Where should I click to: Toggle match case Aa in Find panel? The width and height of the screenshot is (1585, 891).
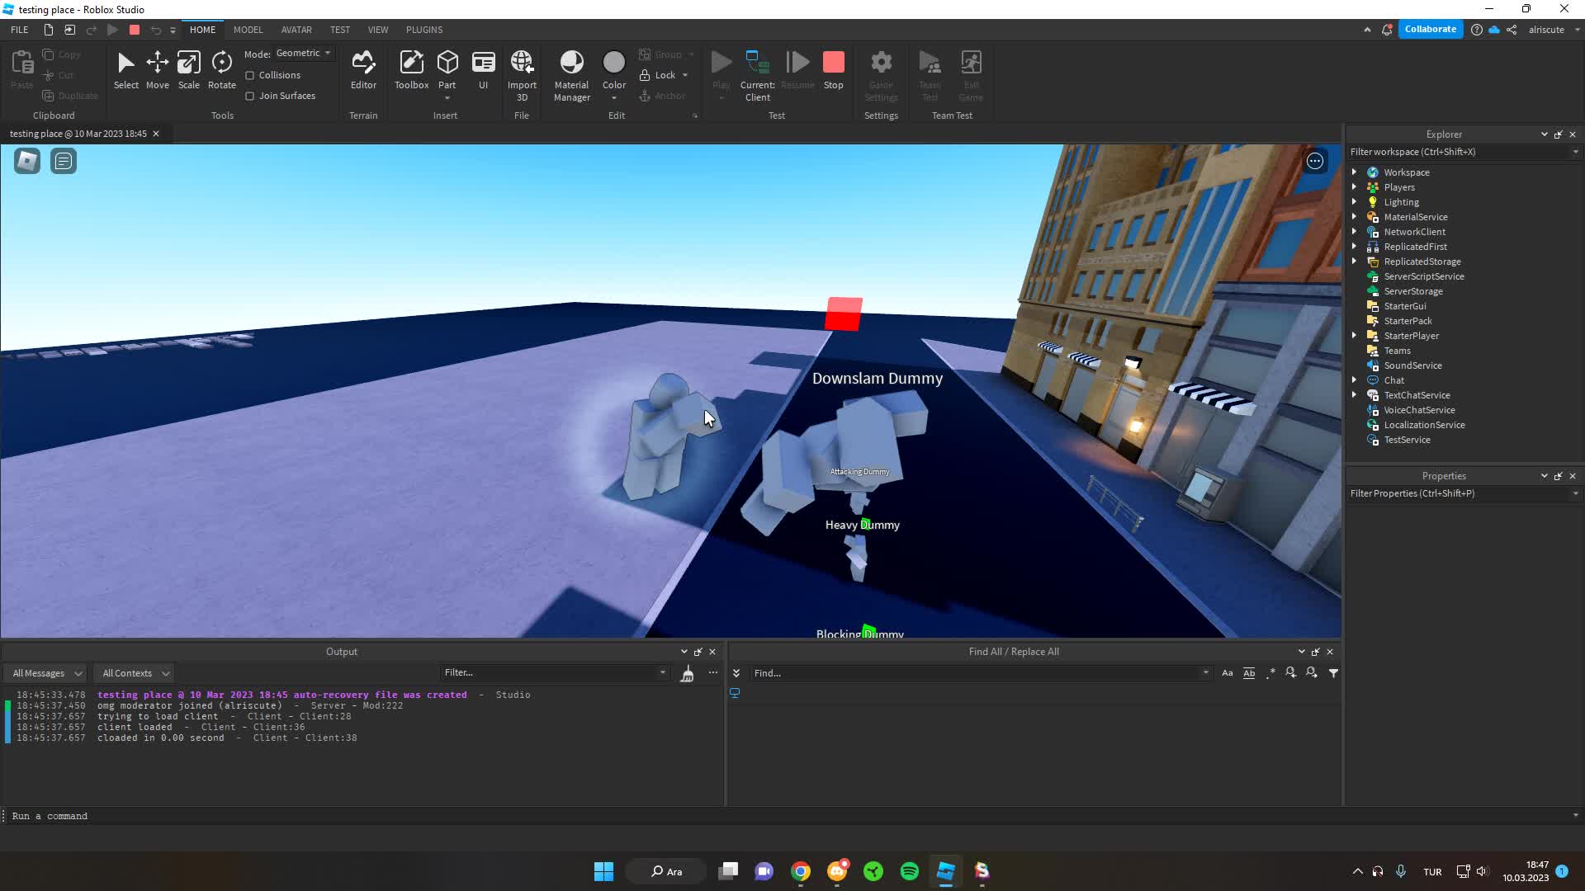pyautogui.click(x=1227, y=673)
